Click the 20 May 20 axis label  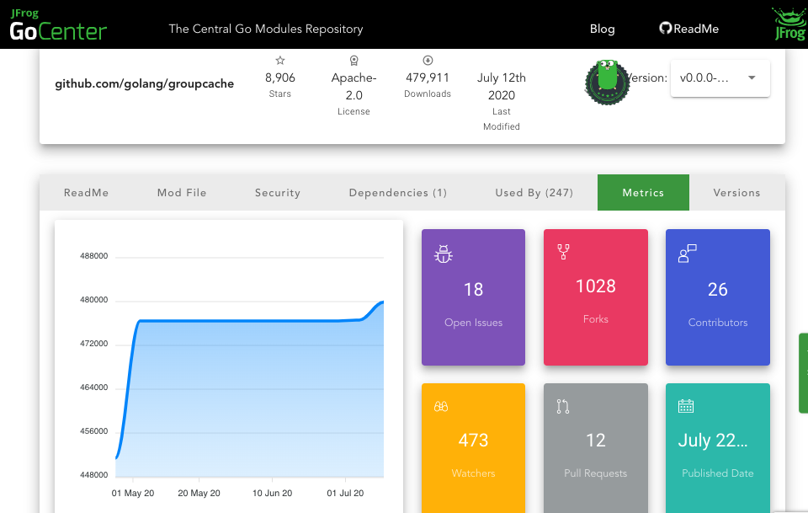[x=199, y=493]
